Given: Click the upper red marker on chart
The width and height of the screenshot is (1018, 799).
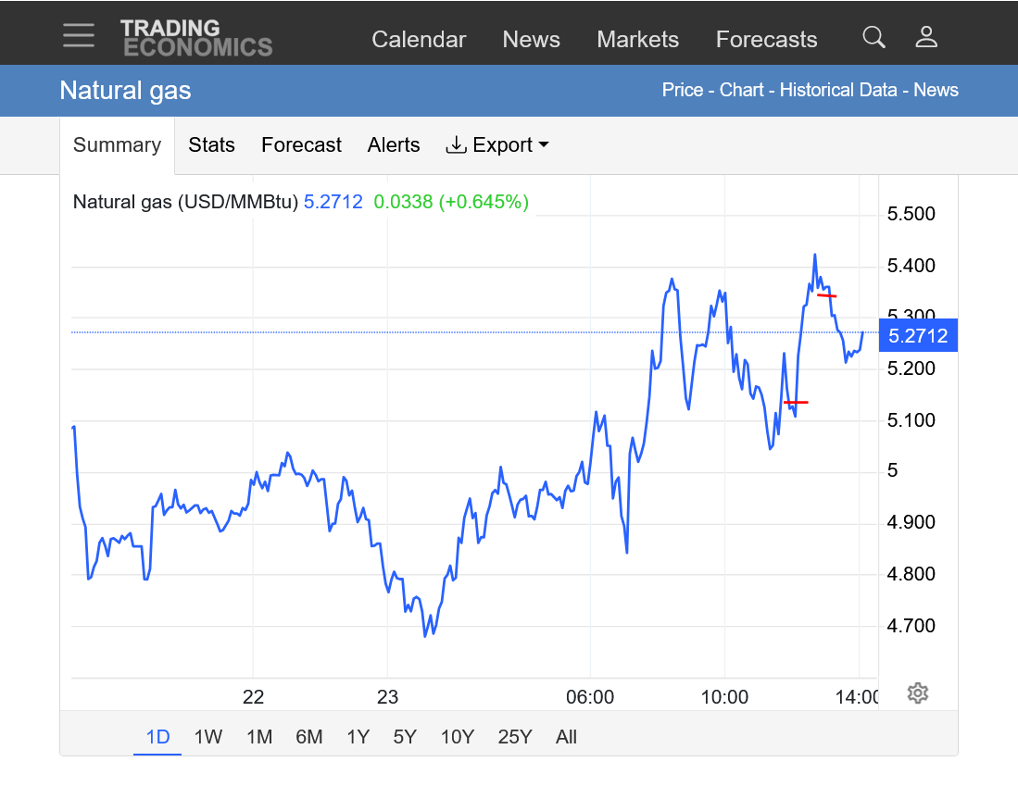Looking at the screenshot, I should tap(827, 295).
